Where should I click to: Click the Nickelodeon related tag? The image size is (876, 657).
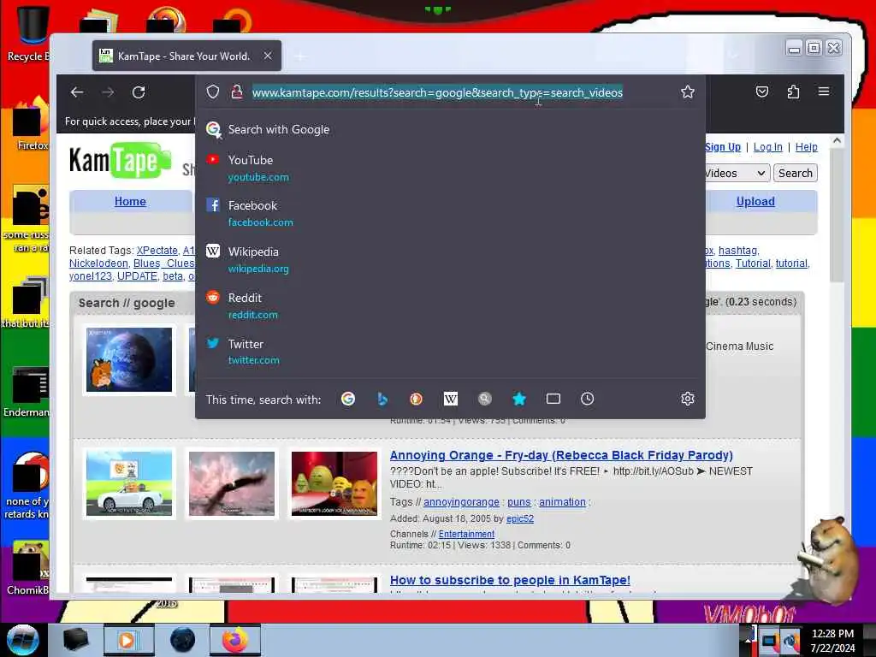[x=98, y=263]
